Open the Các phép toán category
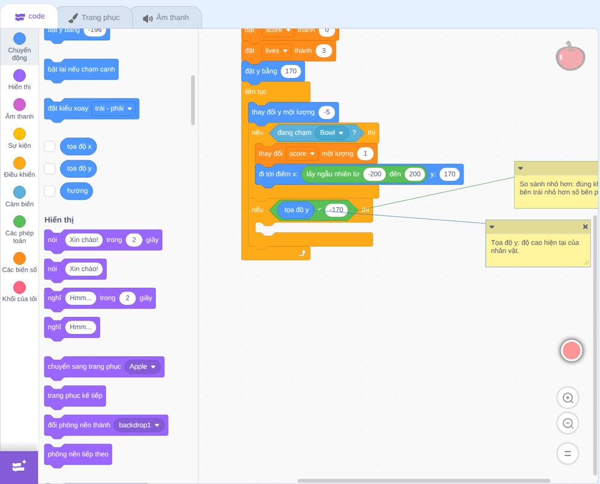Image resolution: width=600 pixels, height=484 pixels. pyautogui.click(x=20, y=229)
